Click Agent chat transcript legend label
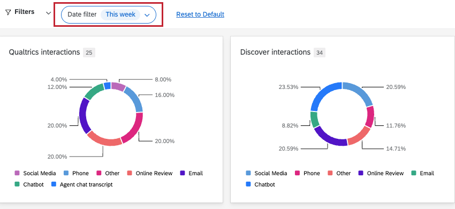455x209 pixels. [x=86, y=184]
